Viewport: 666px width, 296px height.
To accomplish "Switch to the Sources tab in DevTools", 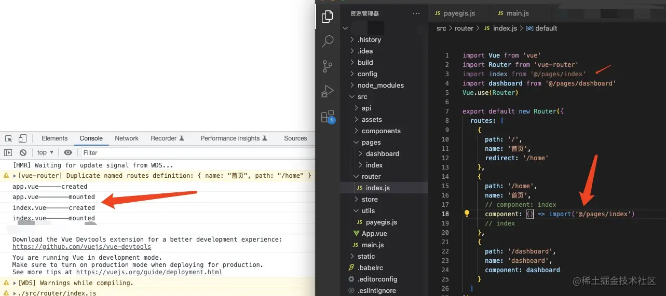I will tap(295, 138).
